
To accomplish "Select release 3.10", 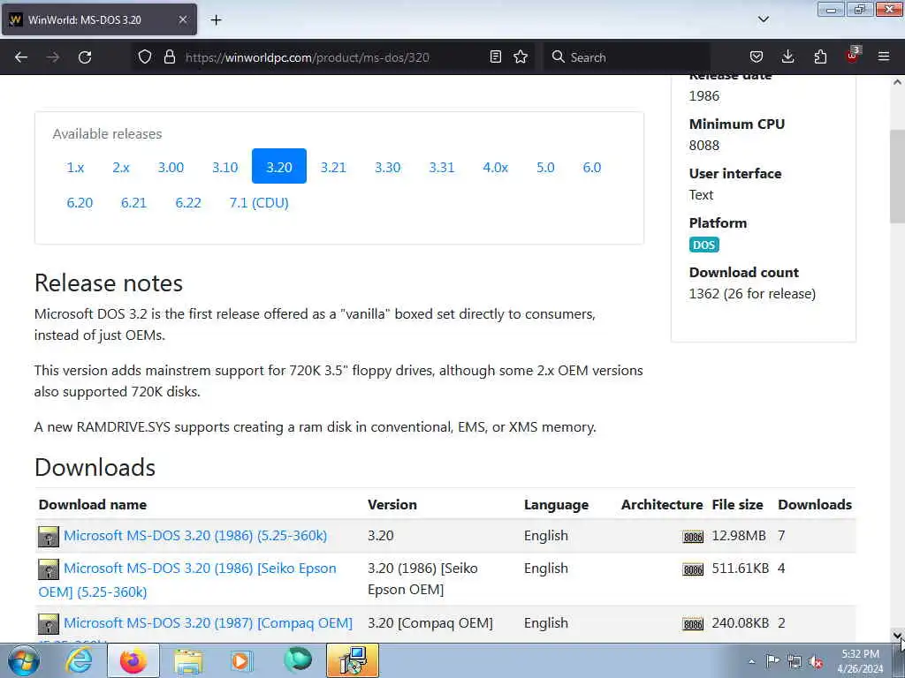I will tap(225, 167).
